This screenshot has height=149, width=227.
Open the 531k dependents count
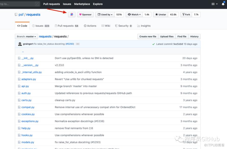119,15
